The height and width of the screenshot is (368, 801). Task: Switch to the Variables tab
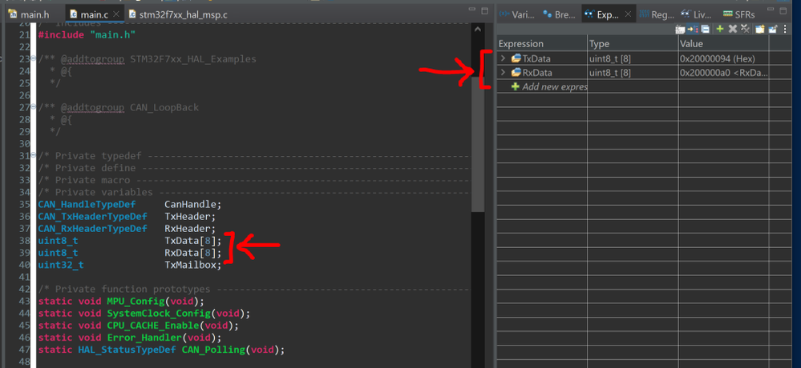(x=517, y=14)
